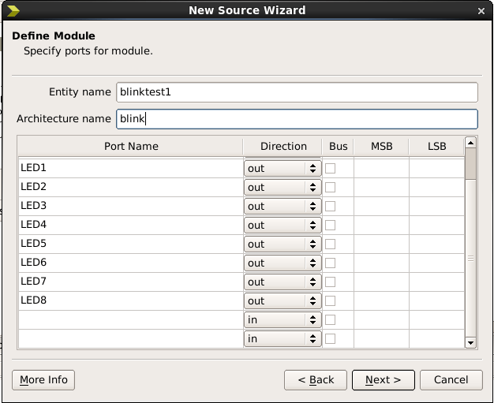Cancel the New Source Wizard

451,380
